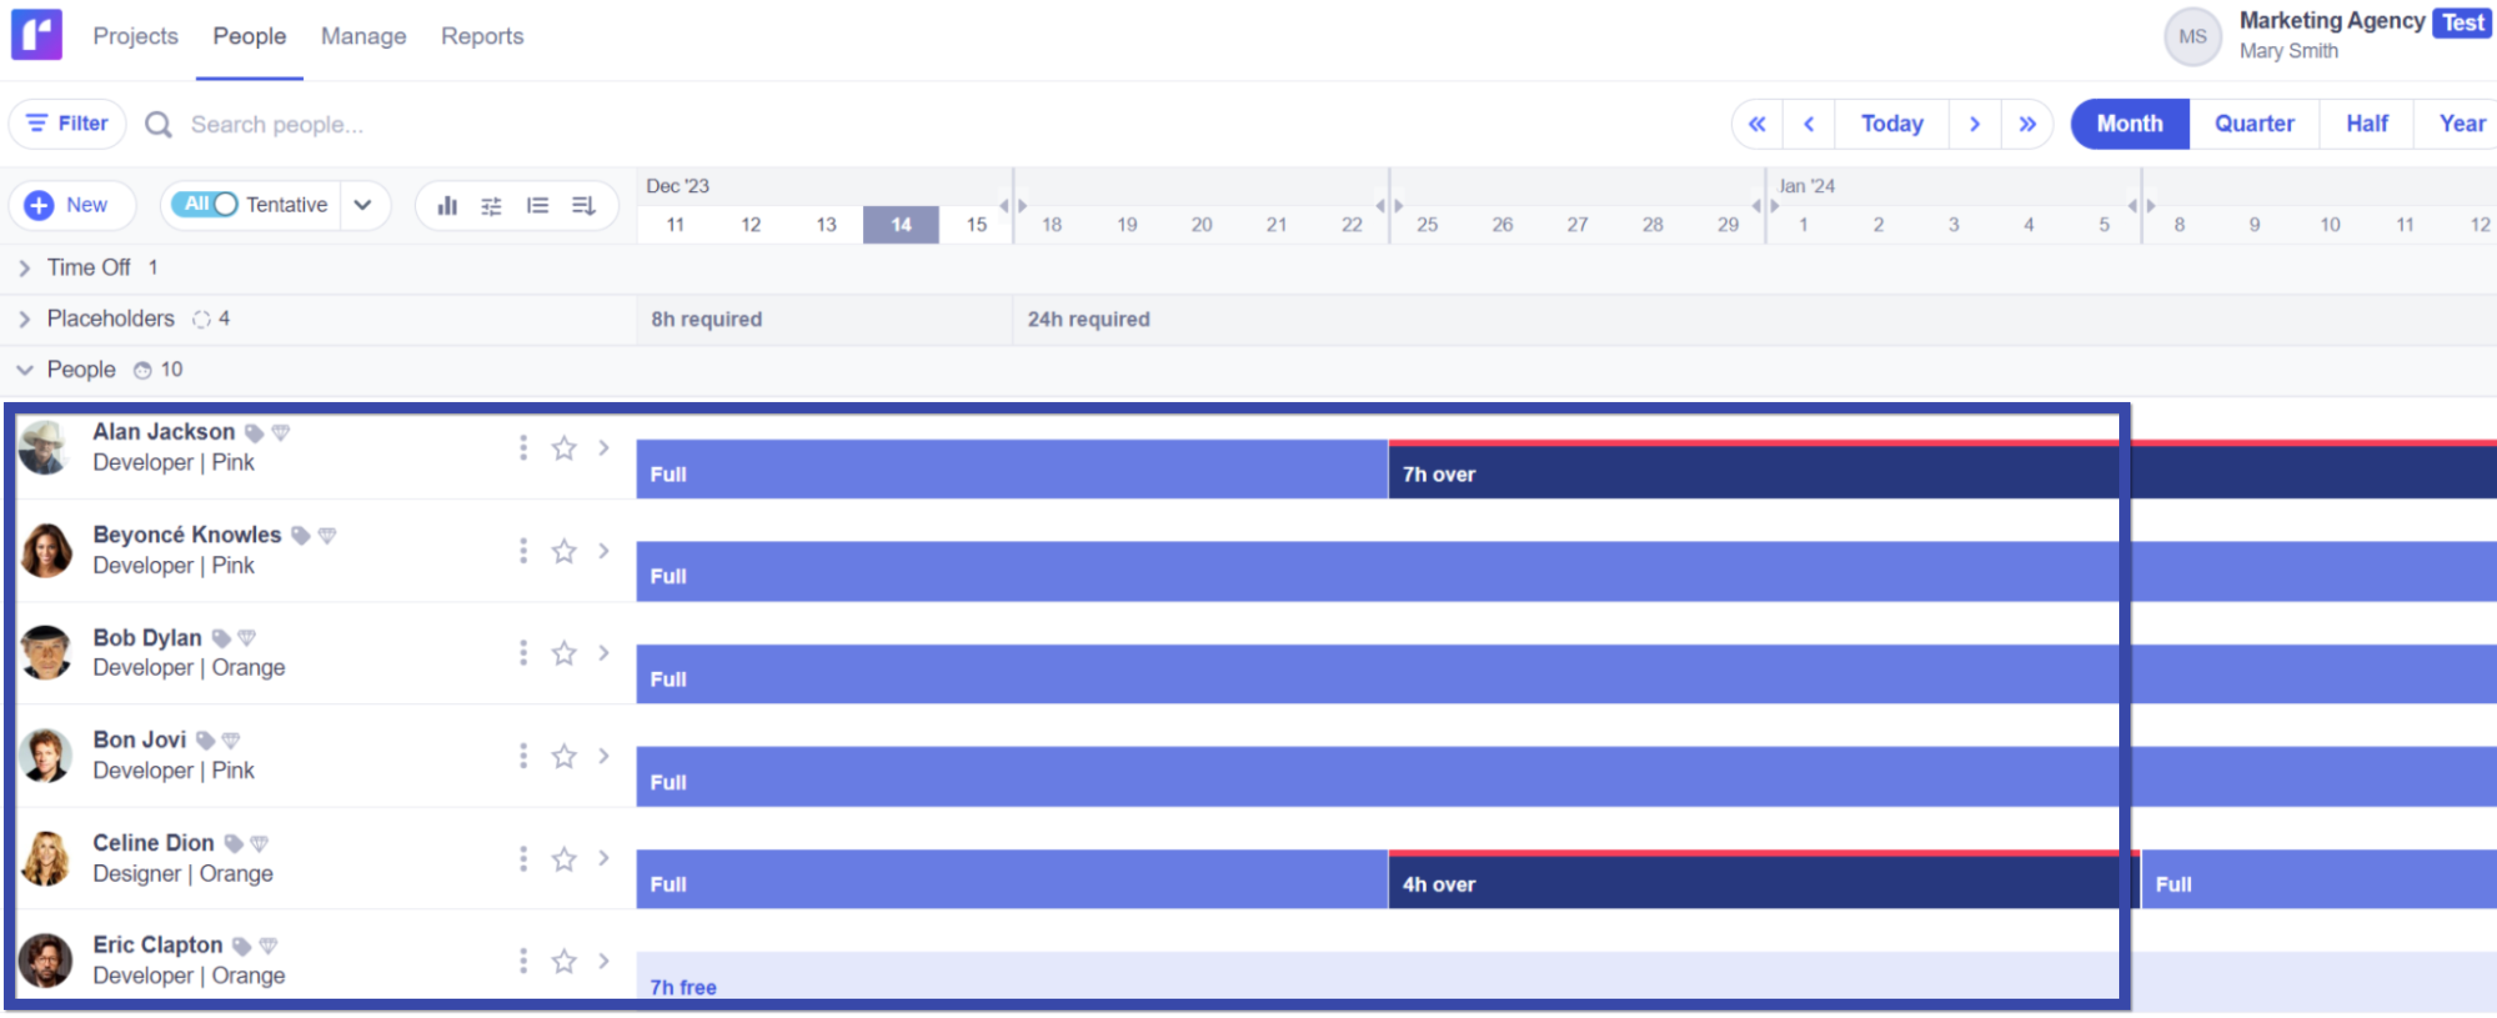The height and width of the screenshot is (1018, 2497).
Task: Star Alan Jackson as favorite
Action: coord(564,448)
